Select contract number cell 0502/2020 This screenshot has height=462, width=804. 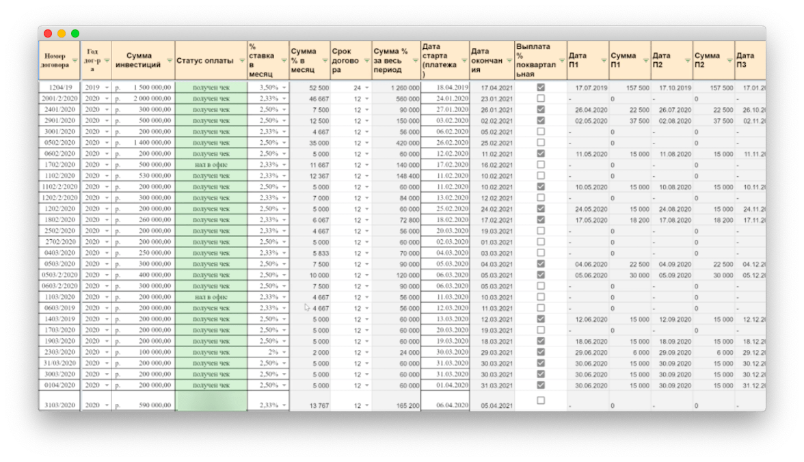pos(59,143)
